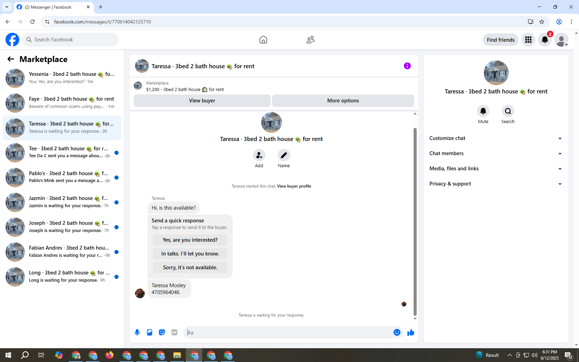Open the tab search dropdown arrow
579x362 pixels.
(7, 7)
